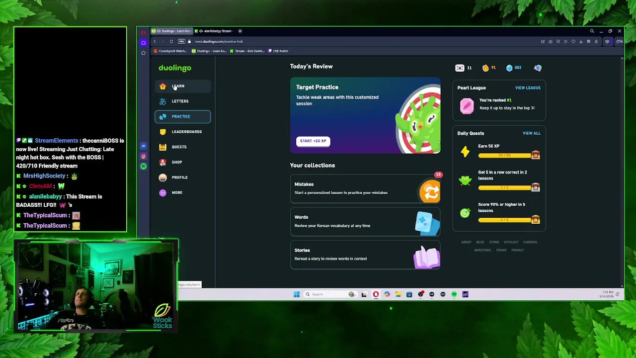Click the Opera icon on taskbar
The image size is (636, 358).
coord(376,294)
